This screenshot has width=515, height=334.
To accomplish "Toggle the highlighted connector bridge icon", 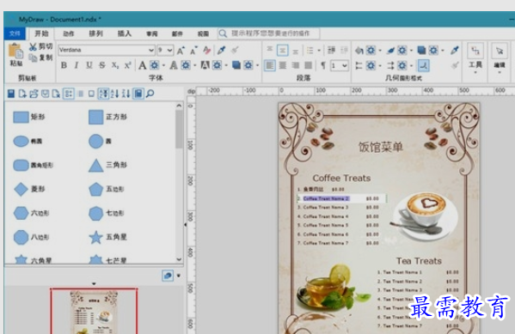I will (423, 66).
